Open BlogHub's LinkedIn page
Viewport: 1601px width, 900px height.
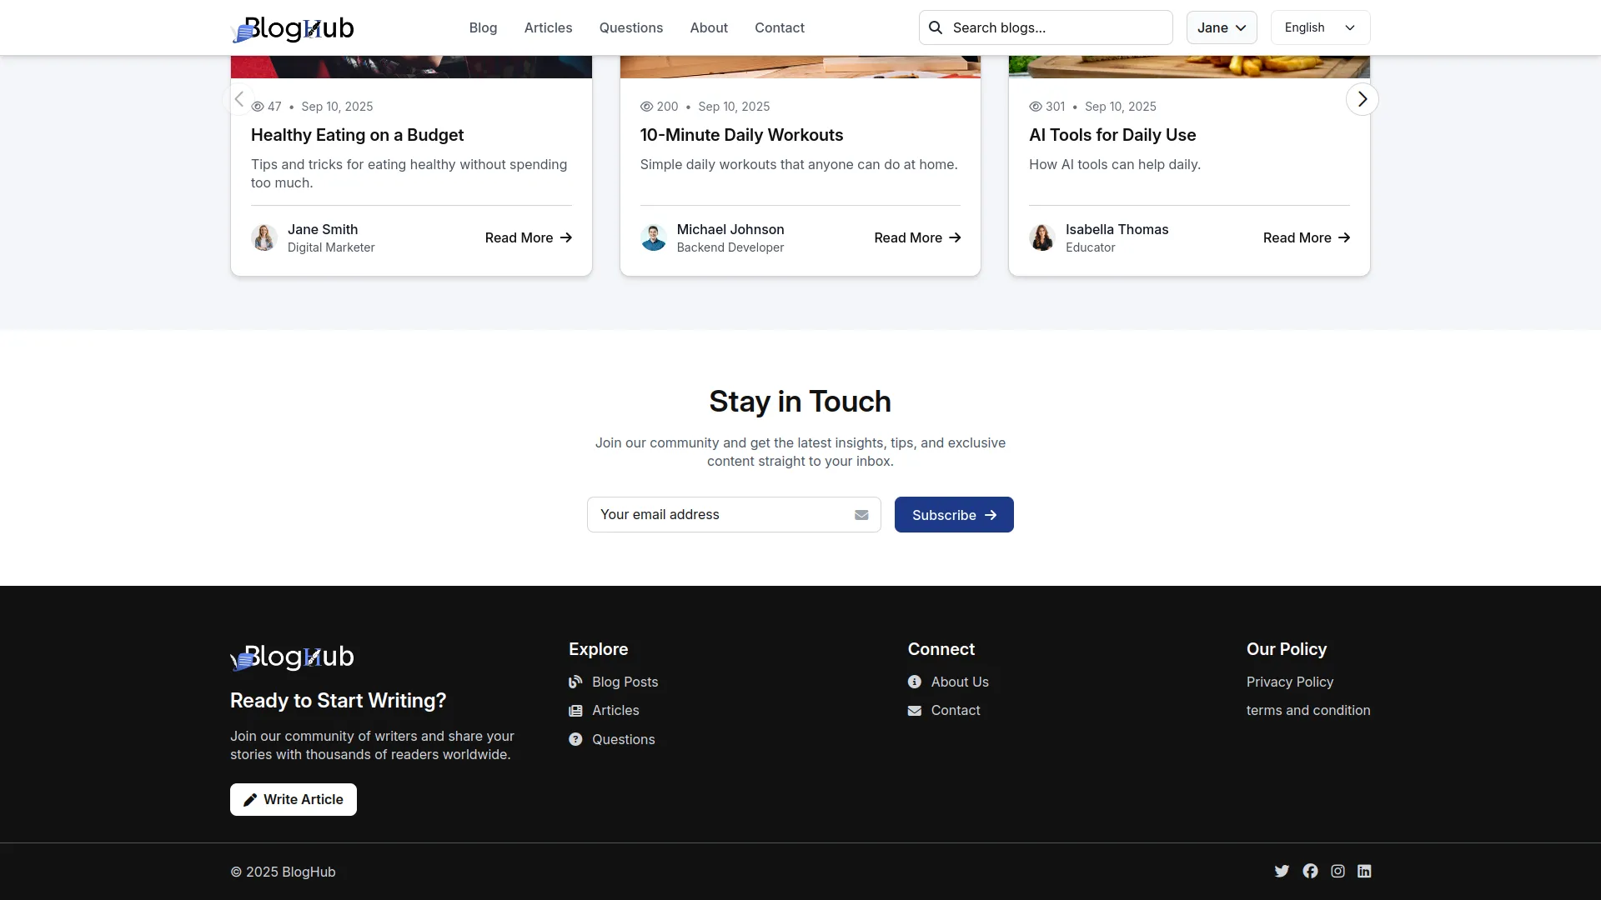[1364, 871]
